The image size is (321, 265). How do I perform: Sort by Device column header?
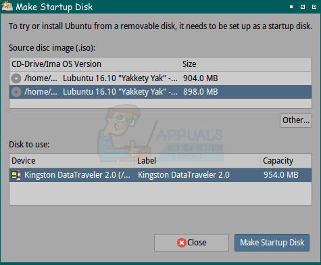[72, 161]
